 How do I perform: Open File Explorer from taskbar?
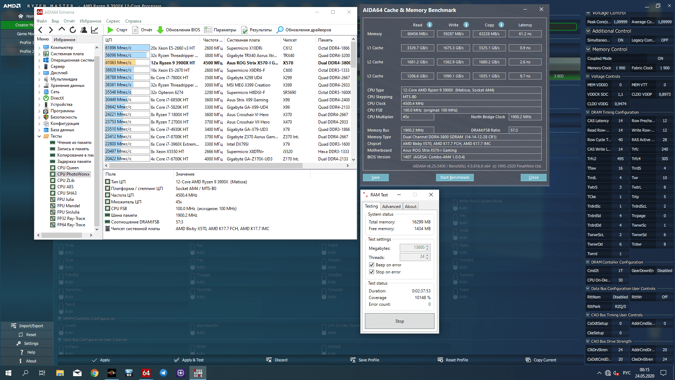pos(60,373)
